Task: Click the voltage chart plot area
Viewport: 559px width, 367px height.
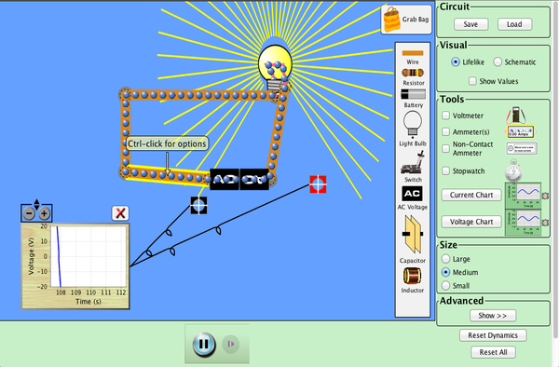Action: [x=89, y=256]
